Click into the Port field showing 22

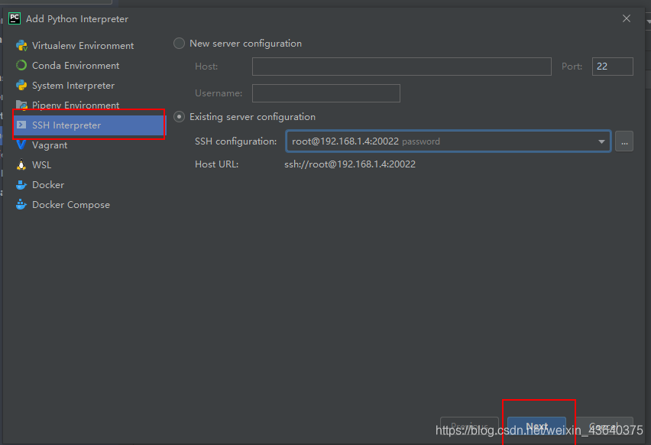click(612, 67)
